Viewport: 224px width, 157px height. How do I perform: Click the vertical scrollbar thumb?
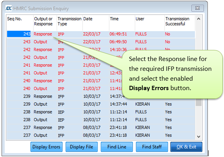(x=199, y=102)
